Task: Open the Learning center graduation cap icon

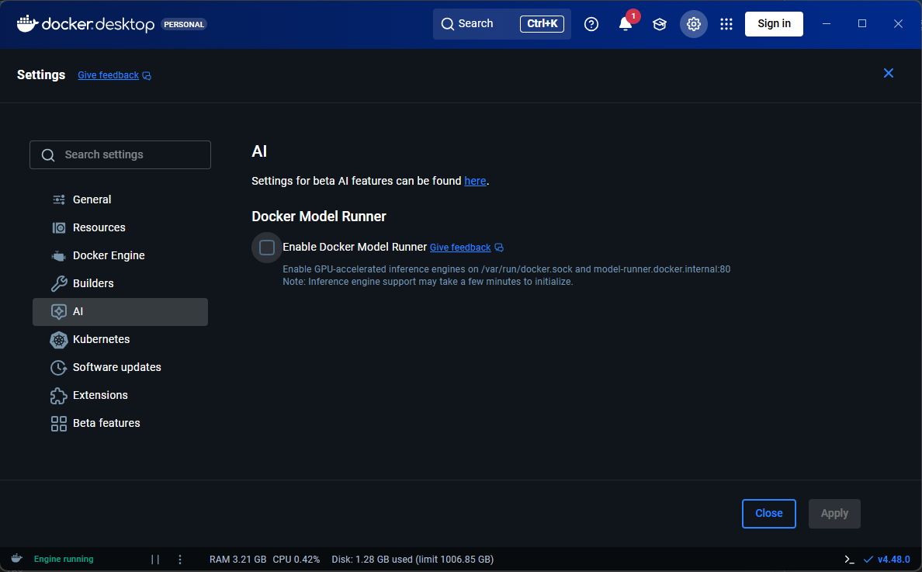Action: [660, 24]
